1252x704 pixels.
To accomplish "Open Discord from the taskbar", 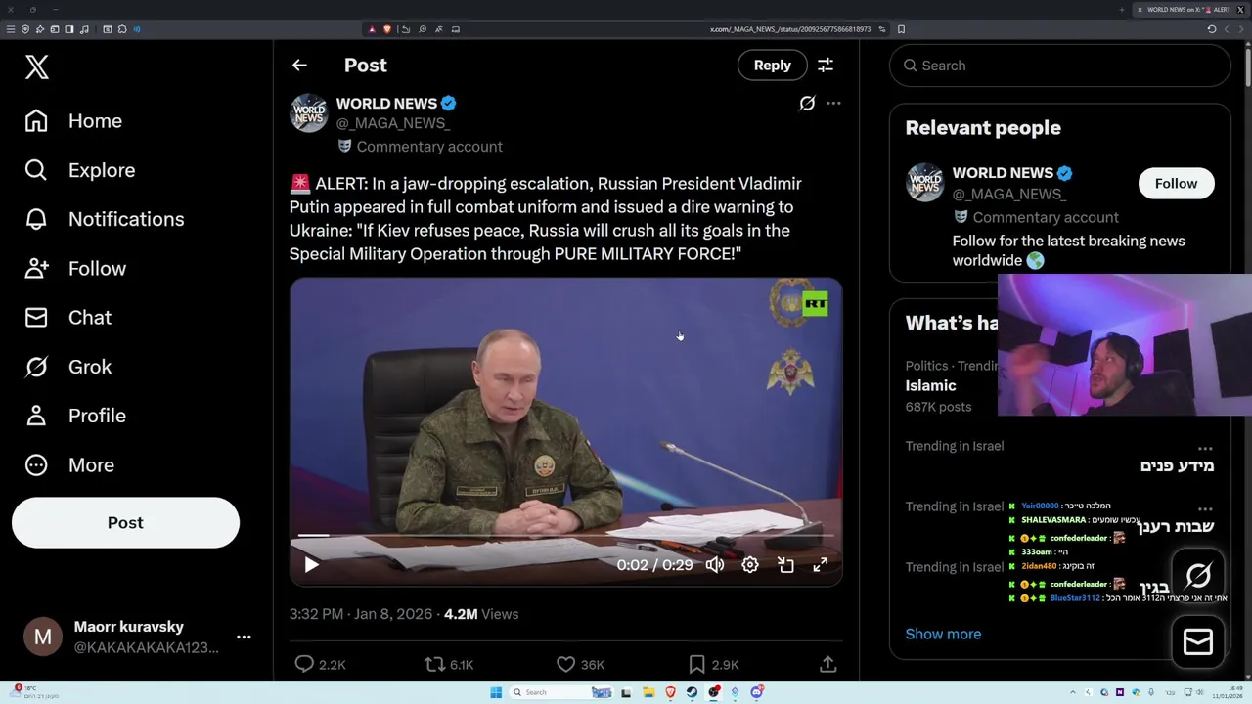I will [x=757, y=692].
